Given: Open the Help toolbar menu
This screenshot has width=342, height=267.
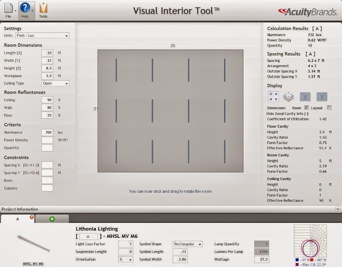Looking at the screenshot, I should pyautogui.click(x=25, y=10).
